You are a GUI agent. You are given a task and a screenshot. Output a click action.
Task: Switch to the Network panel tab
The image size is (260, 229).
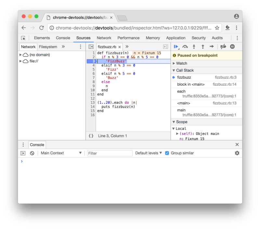coord(104,38)
